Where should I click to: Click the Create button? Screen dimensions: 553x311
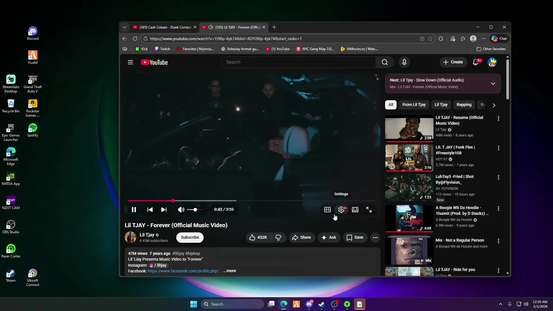(x=453, y=62)
